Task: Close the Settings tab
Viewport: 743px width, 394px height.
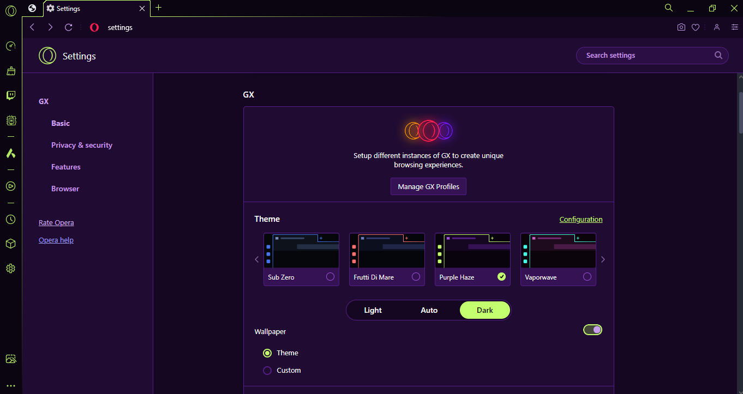Action: [142, 9]
